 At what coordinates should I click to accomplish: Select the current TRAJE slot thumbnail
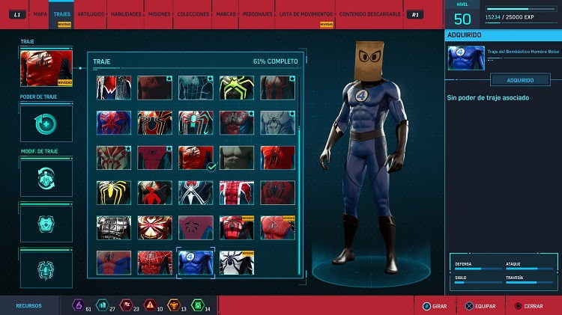(46, 68)
